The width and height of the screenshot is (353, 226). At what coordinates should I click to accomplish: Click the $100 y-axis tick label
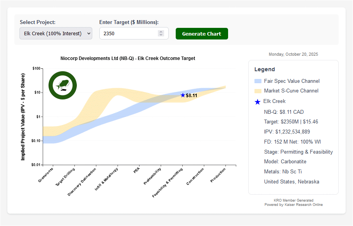[36, 68]
